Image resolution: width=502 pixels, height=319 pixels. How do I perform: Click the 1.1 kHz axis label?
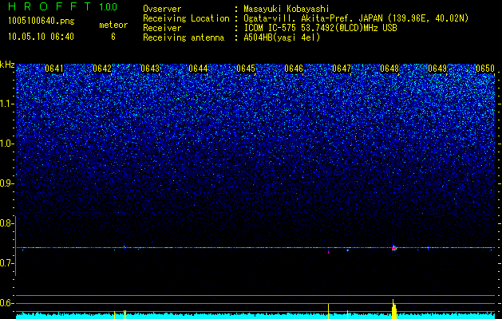(6, 104)
